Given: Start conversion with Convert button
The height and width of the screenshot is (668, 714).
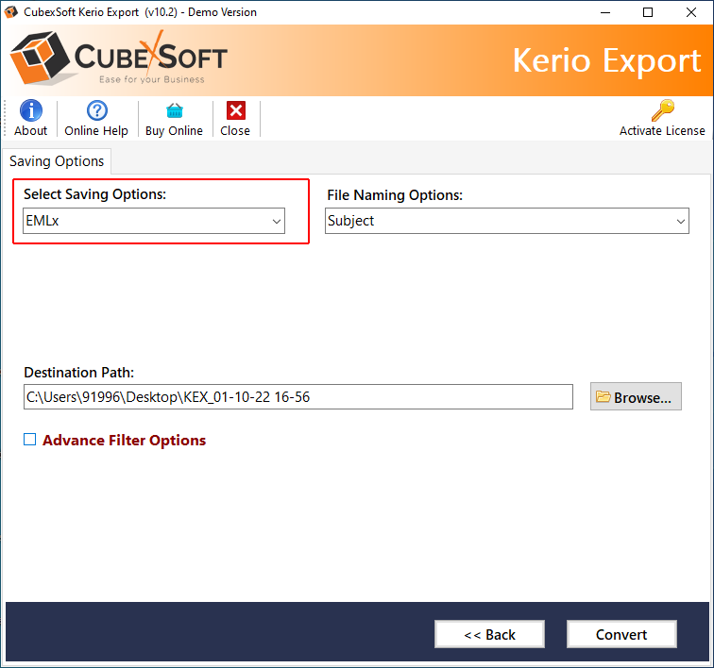Looking at the screenshot, I should pyautogui.click(x=621, y=634).
